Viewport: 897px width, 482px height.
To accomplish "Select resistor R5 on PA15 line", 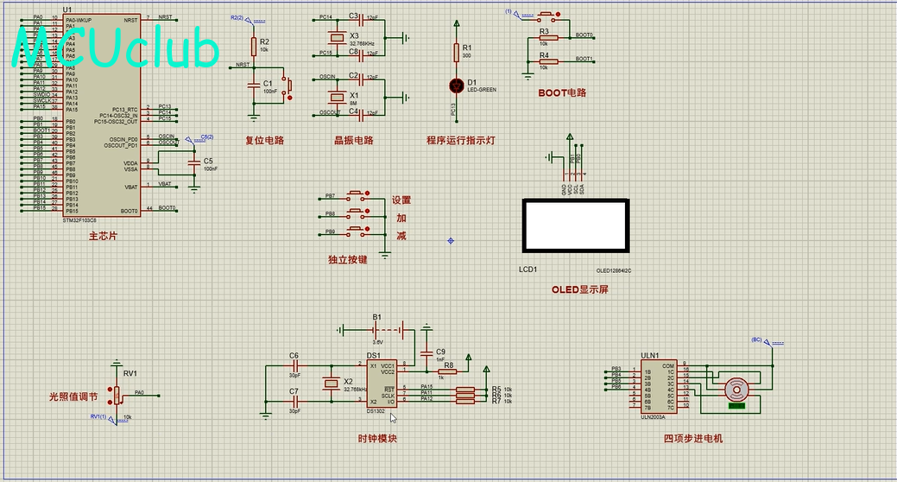I will coord(465,390).
